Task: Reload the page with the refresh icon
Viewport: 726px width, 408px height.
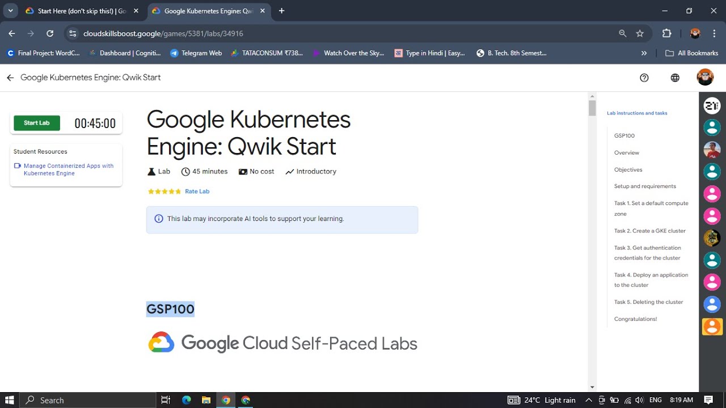Action: click(50, 33)
